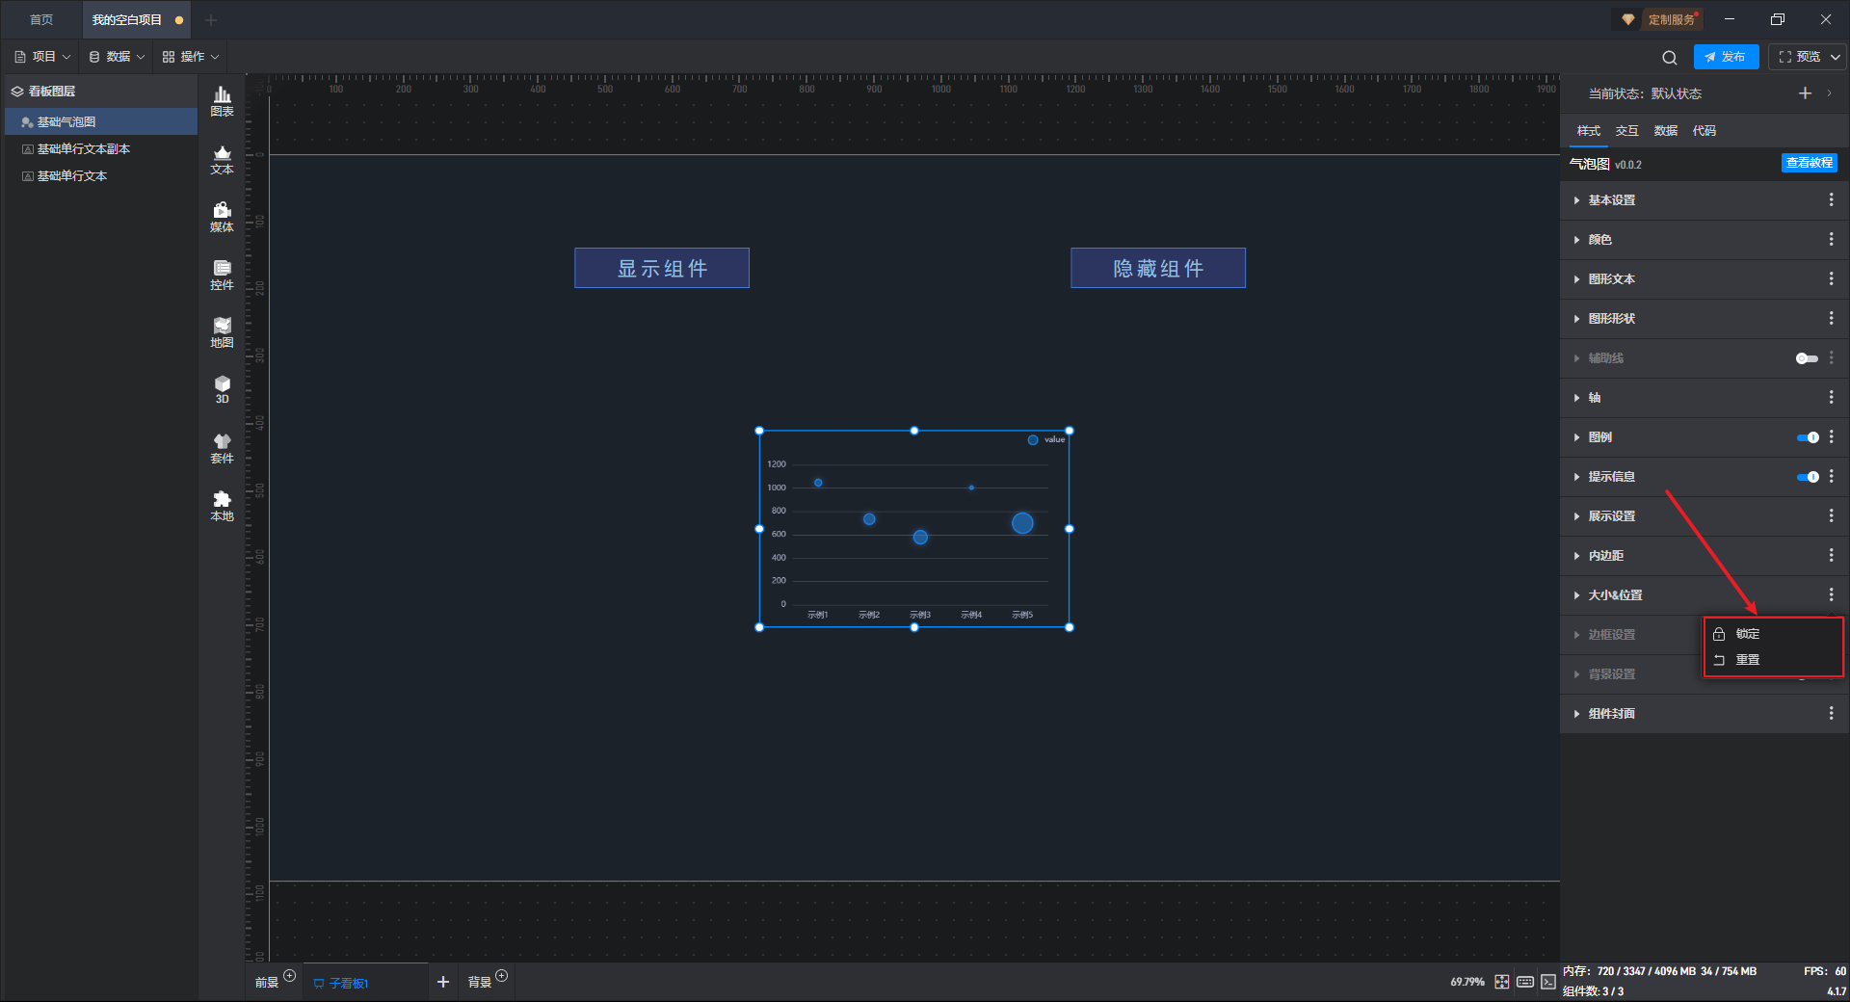The image size is (1850, 1002).
Task: Click the fit-canvas-to-screen icon in status bar
Action: [x=1502, y=982]
